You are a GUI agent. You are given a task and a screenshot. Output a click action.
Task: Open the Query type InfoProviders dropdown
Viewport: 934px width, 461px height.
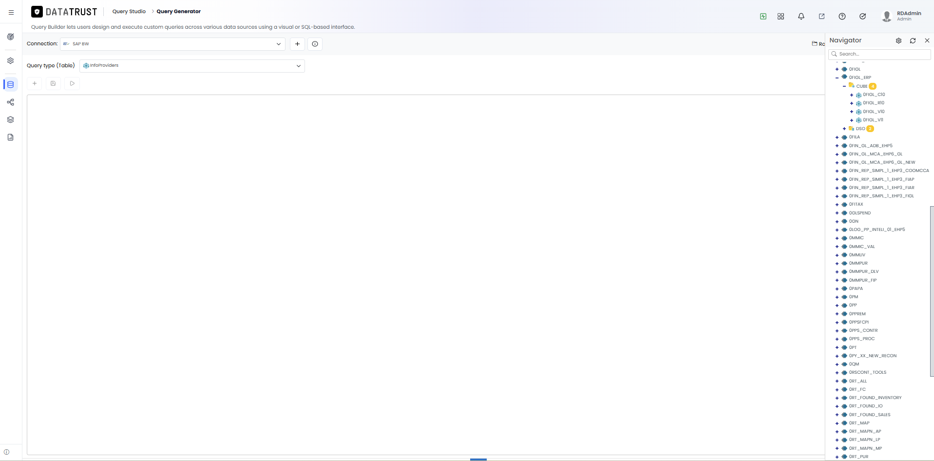point(192,66)
